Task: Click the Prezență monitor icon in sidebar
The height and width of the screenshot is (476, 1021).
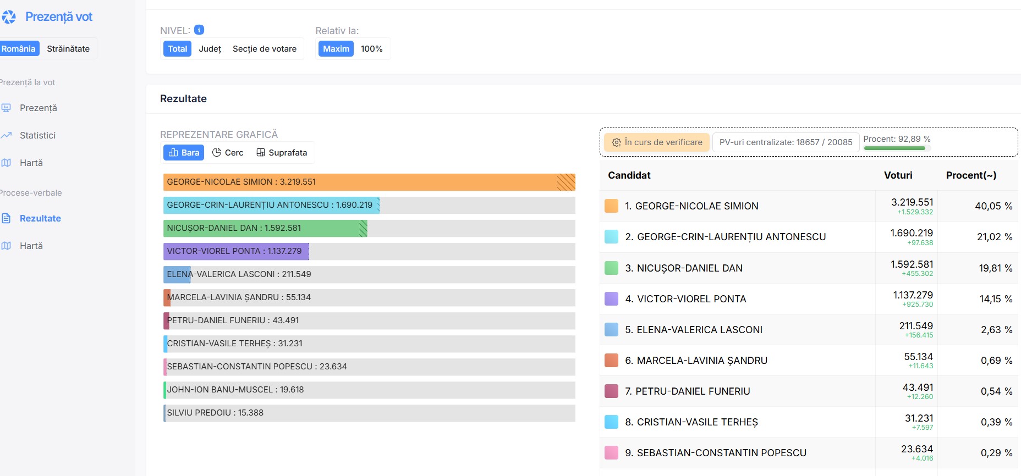Action: [x=7, y=108]
